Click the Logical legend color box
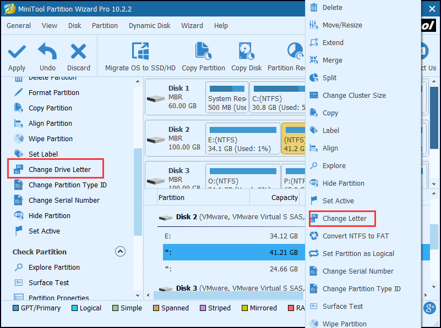Image resolution: width=441 pixels, height=328 pixels. coord(74,308)
